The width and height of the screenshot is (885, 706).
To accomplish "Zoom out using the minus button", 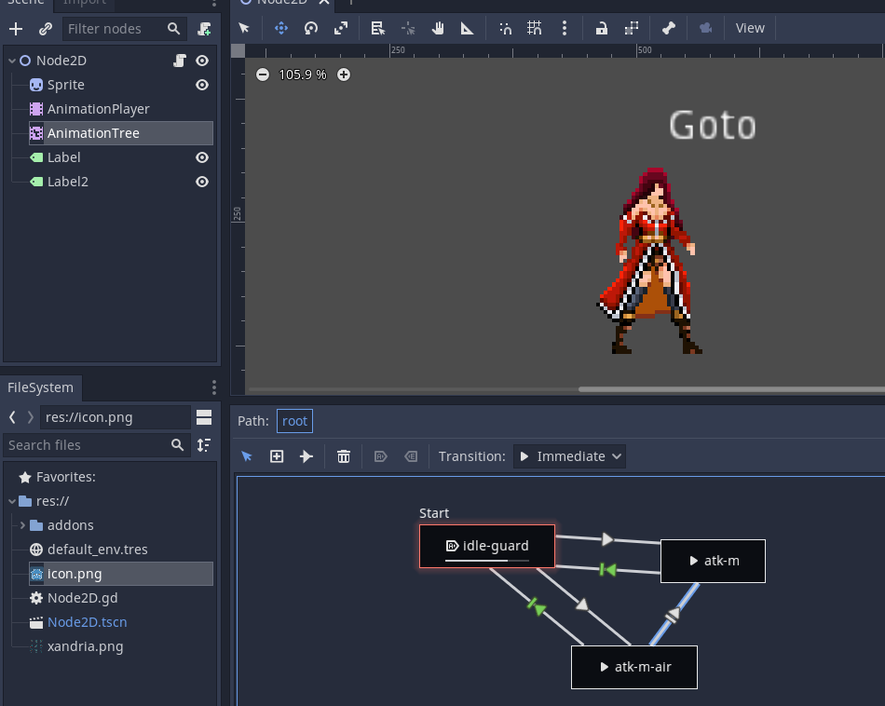I will click(262, 75).
